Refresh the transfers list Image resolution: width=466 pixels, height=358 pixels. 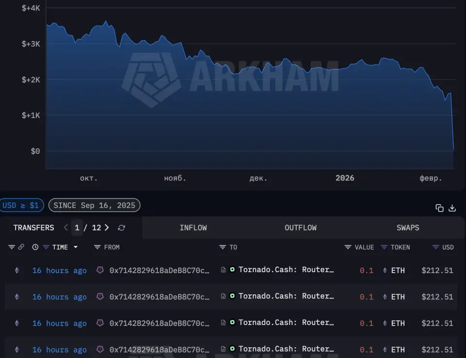tap(121, 228)
